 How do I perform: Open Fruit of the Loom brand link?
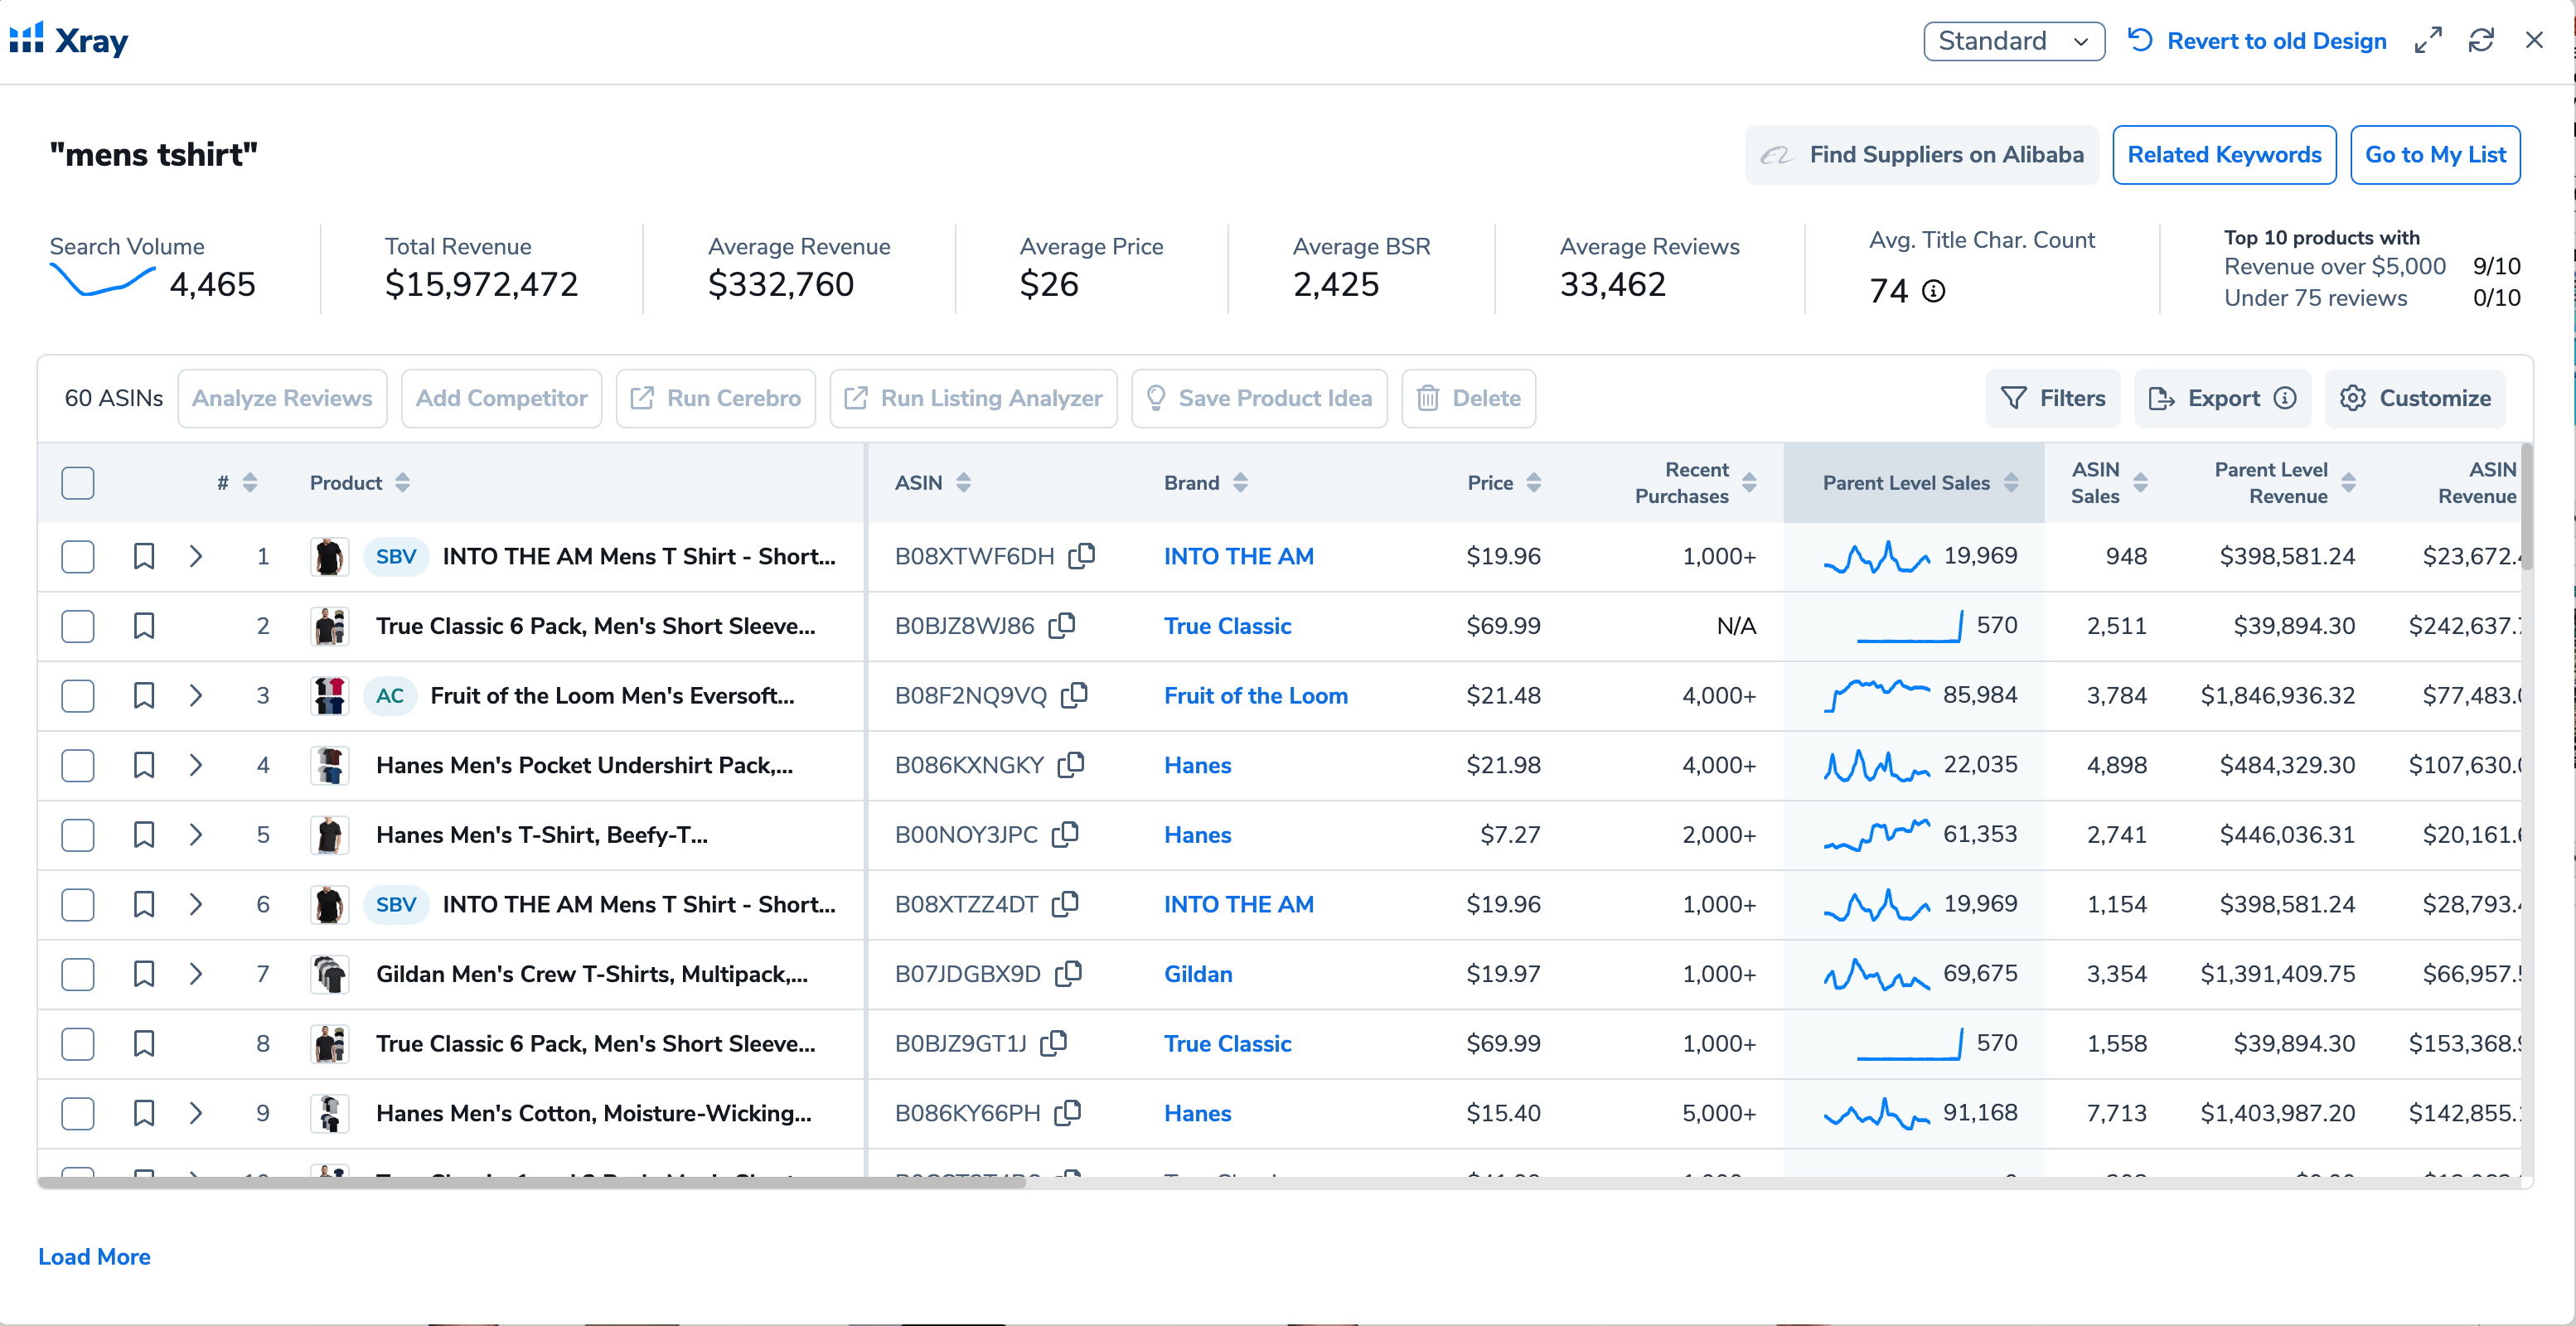tap(1255, 695)
